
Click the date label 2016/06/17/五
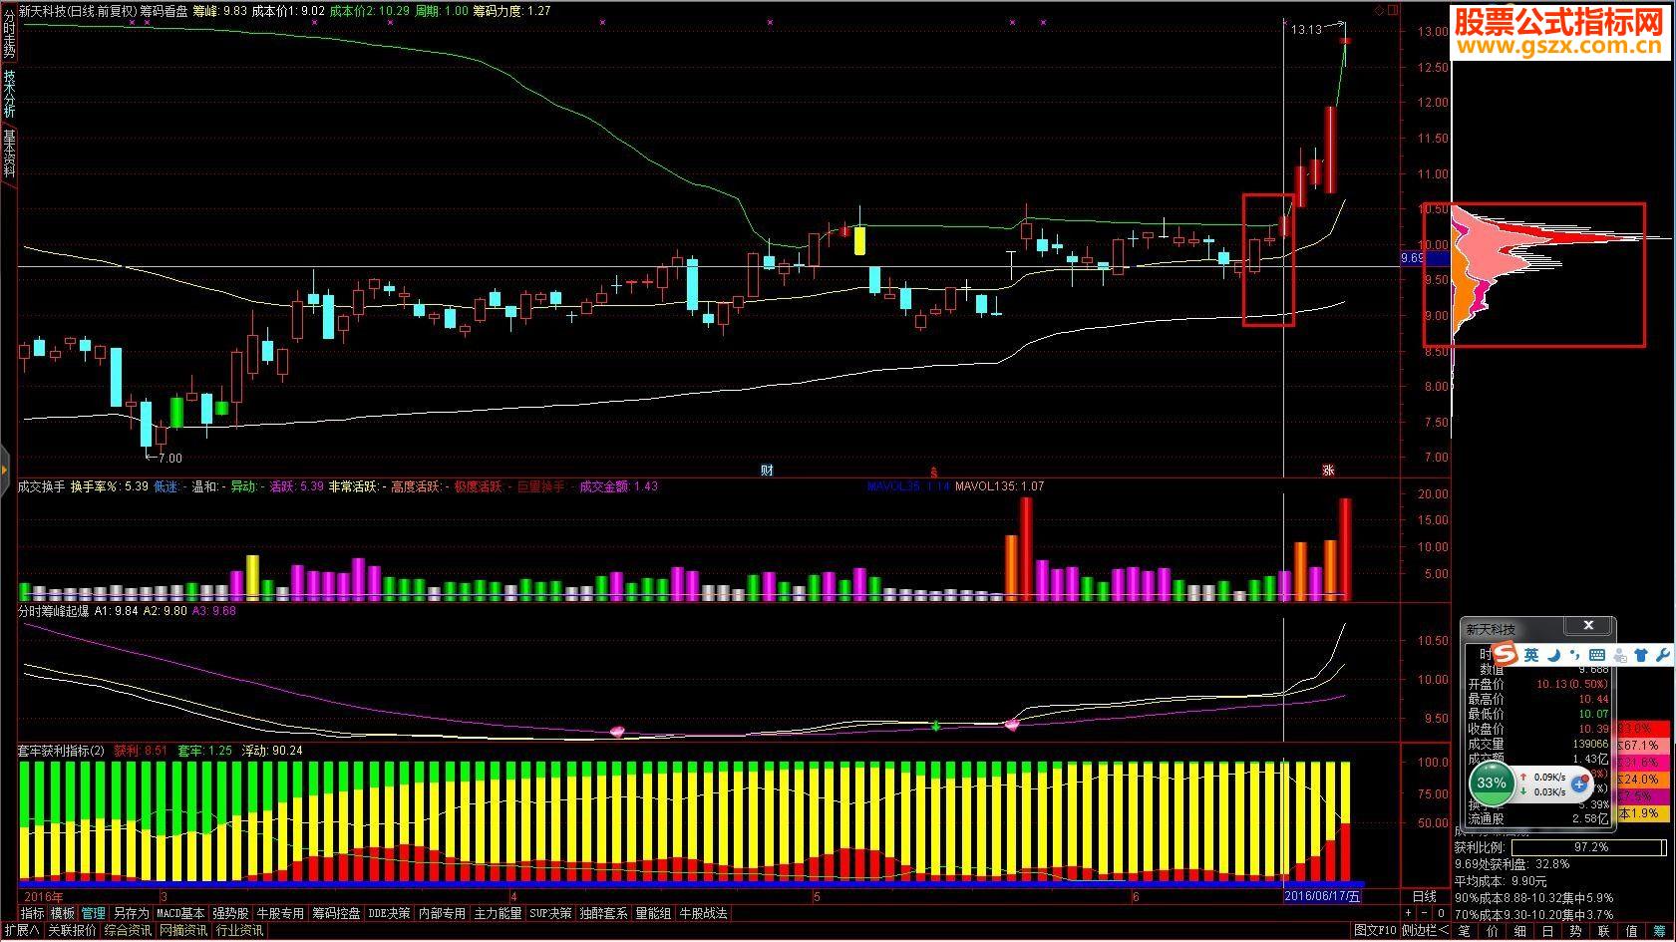tap(1322, 896)
